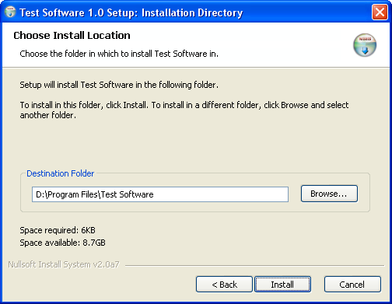The image size is (392, 304).
Task: Click the 'Choose Install Location' heading
Action: pos(72,36)
